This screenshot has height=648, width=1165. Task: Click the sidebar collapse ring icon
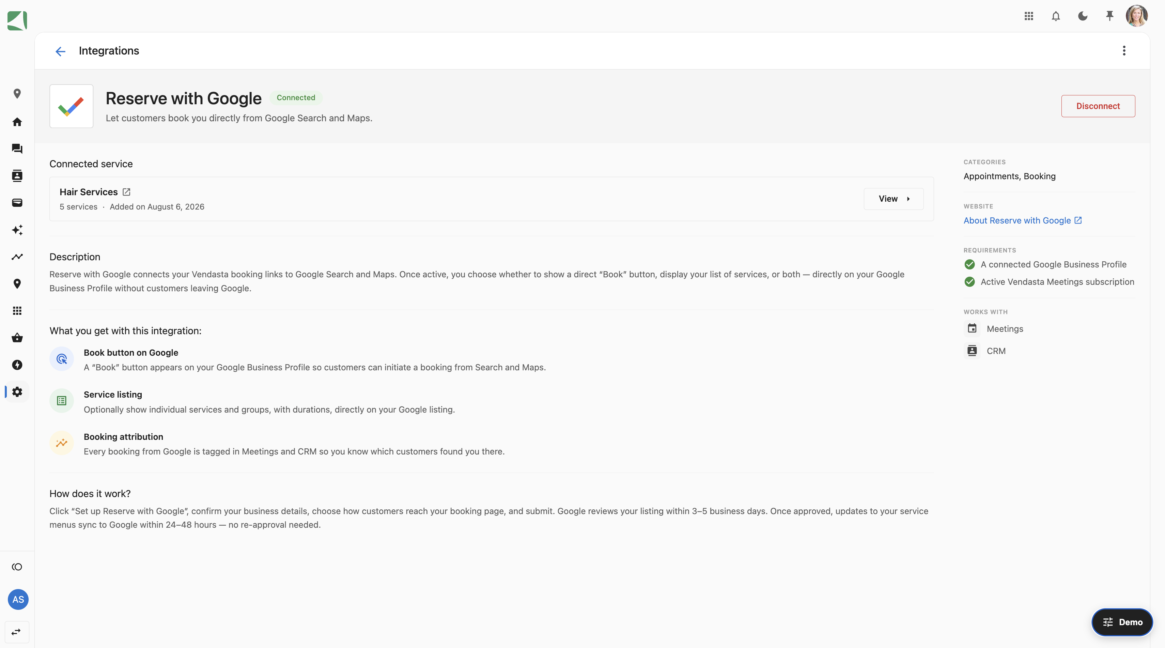(x=17, y=567)
